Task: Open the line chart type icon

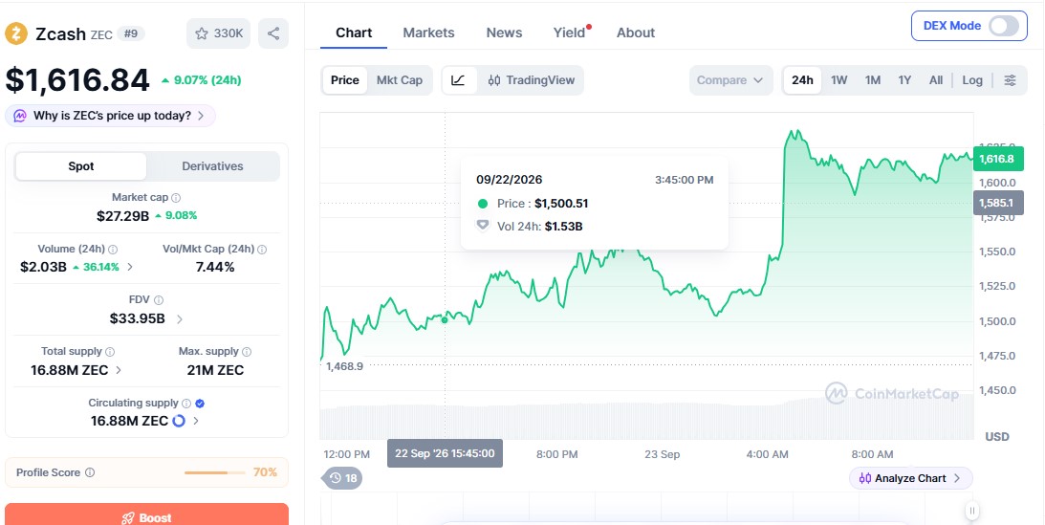Action: (x=459, y=80)
